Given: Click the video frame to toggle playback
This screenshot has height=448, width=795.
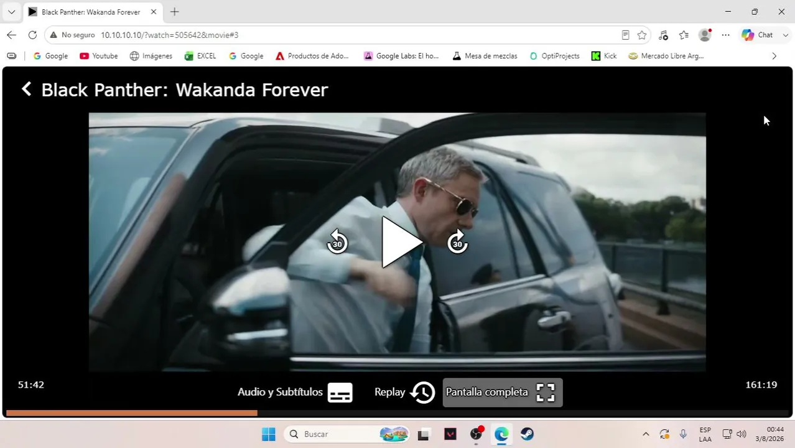Looking at the screenshot, I should pos(397,242).
